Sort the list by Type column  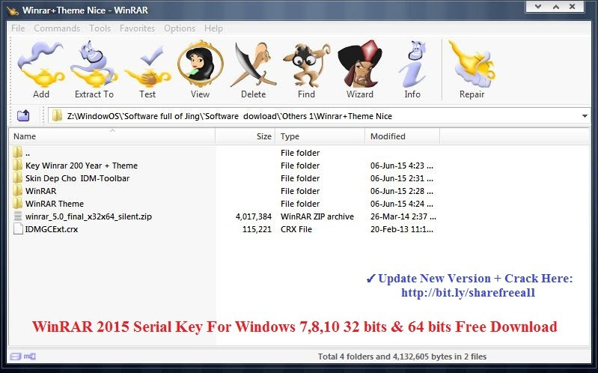[x=320, y=136]
